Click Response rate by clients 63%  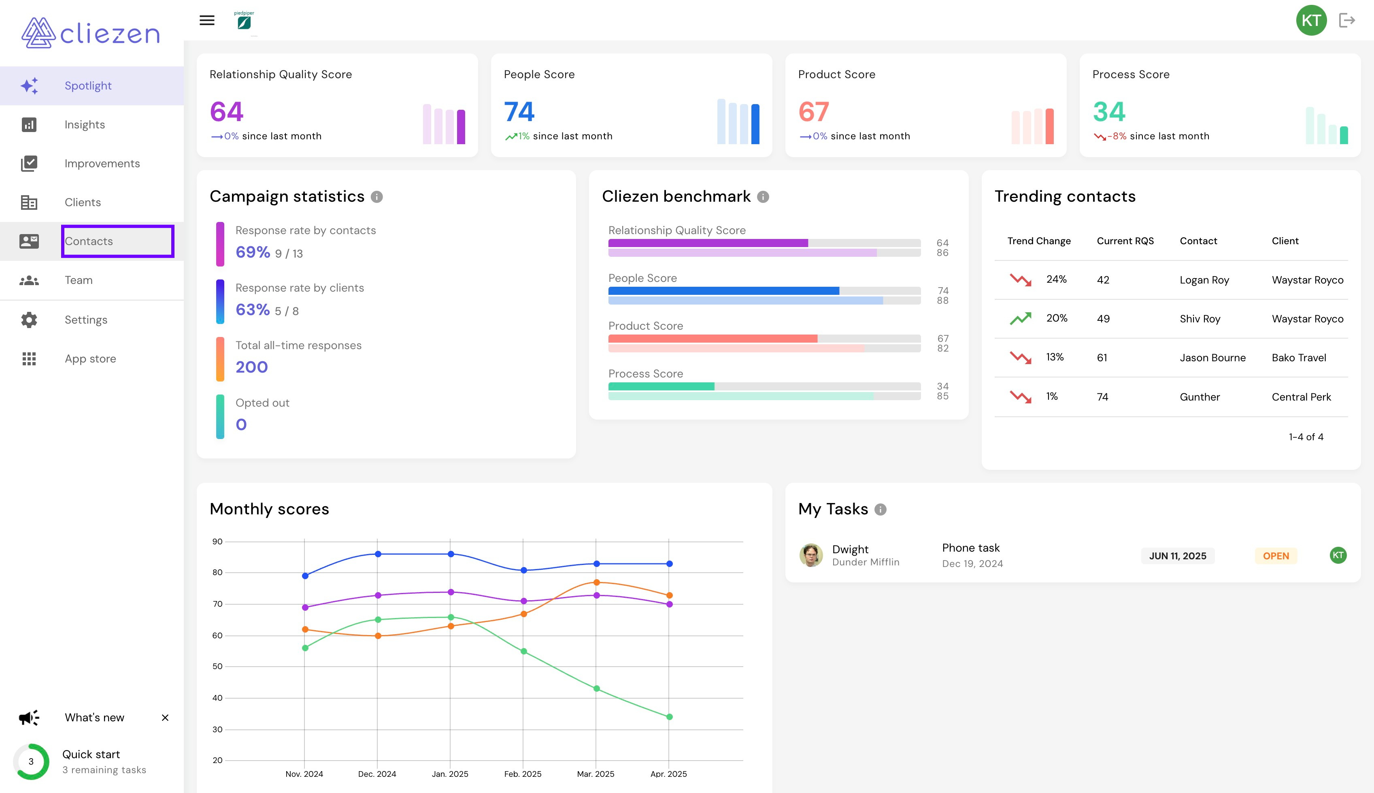click(253, 310)
